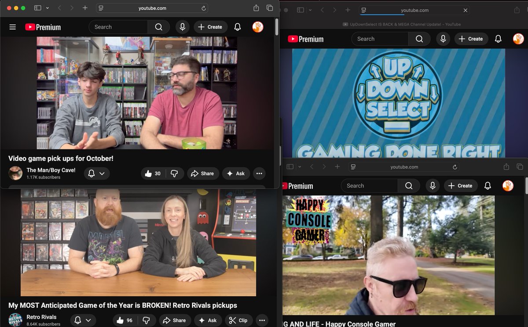Expand tab group chevron in UpDownSelect window
The width and height of the screenshot is (528, 327).
point(310,10)
